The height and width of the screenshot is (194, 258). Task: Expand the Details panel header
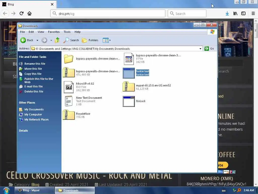23,131
